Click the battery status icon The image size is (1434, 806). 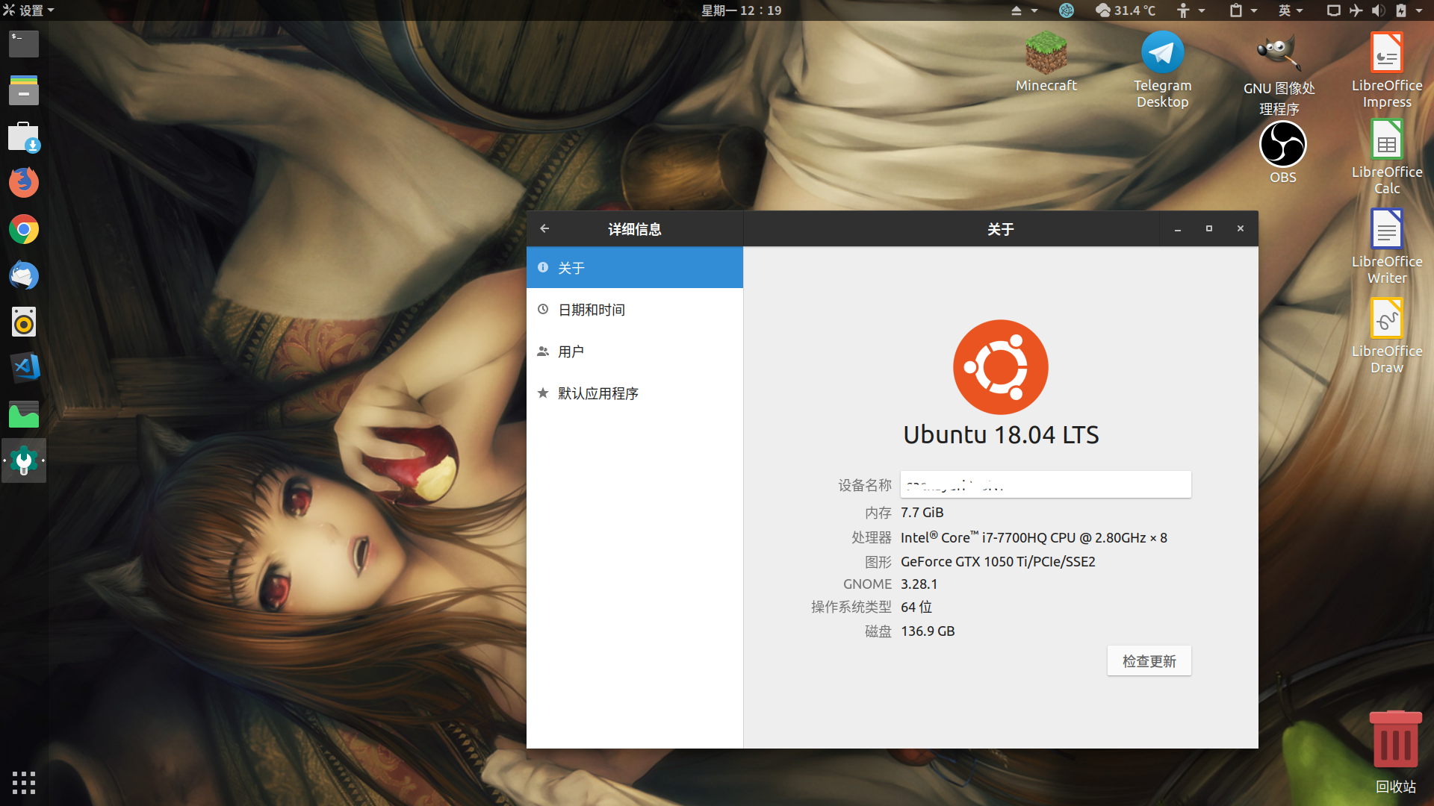click(x=1401, y=10)
